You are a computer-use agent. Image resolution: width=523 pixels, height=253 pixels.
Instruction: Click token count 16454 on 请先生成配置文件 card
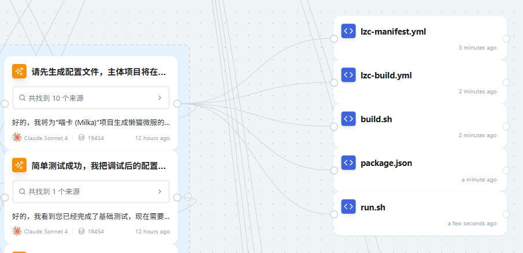[96, 138]
